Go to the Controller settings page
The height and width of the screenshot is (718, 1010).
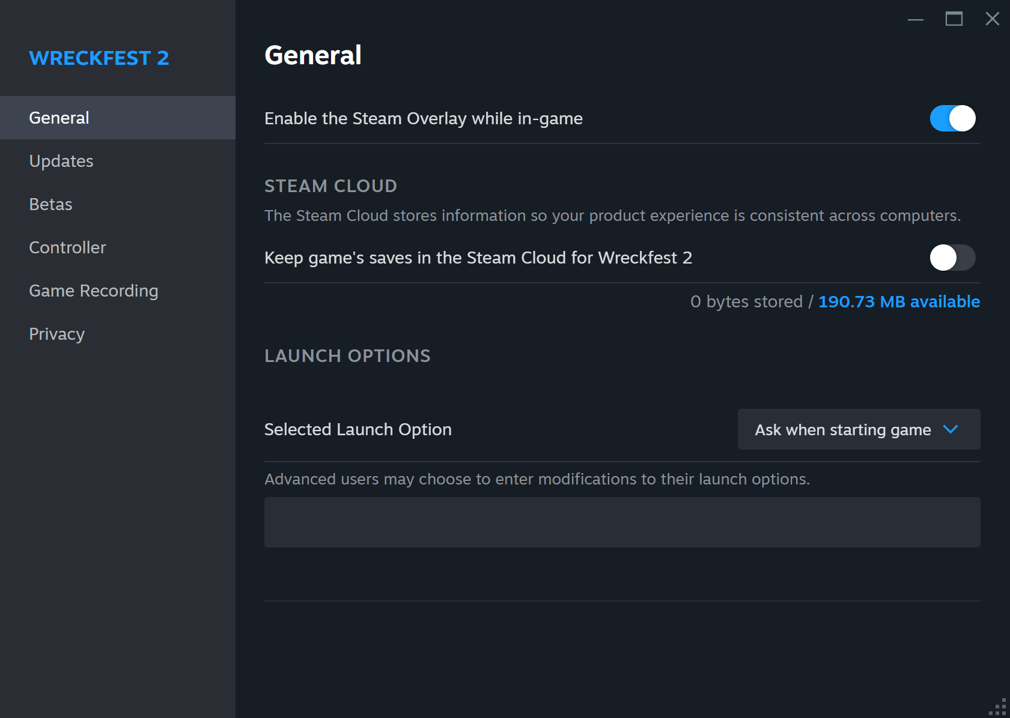coord(67,247)
